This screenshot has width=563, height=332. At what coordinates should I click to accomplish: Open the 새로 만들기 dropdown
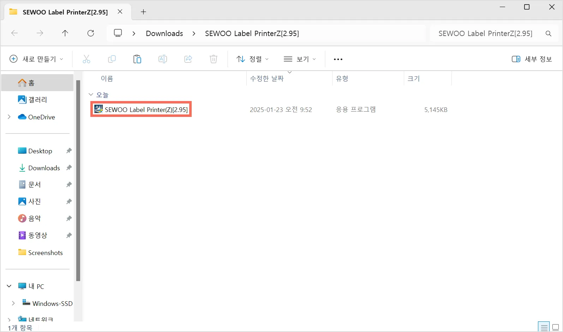pyautogui.click(x=36, y=59)
